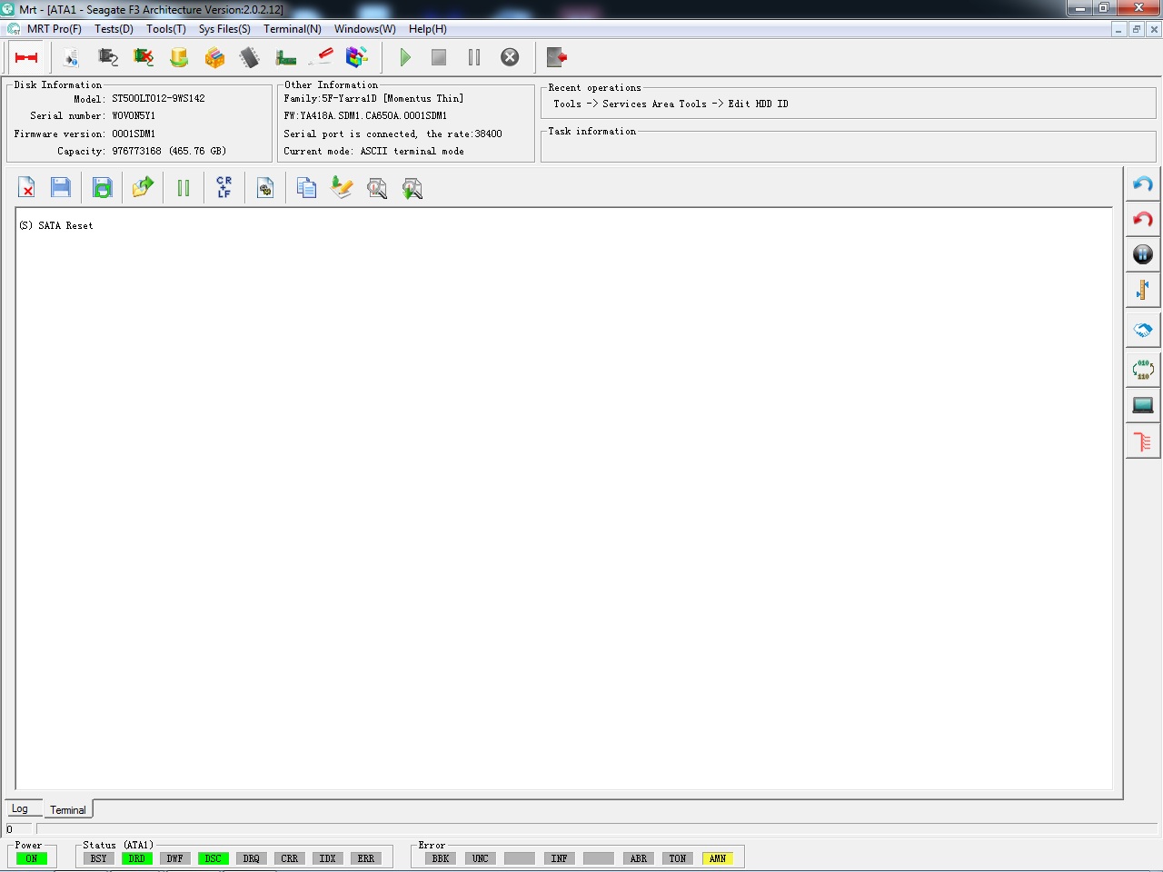This screenshot has width=1163, height=872.
Task: Click the capacity value 976773168 (465.76 GB)
Action: pos(169,151)
